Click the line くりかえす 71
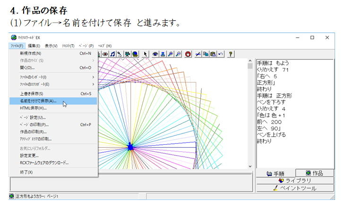The width and height of the screenshot is (344, 207). click(273, 70)
